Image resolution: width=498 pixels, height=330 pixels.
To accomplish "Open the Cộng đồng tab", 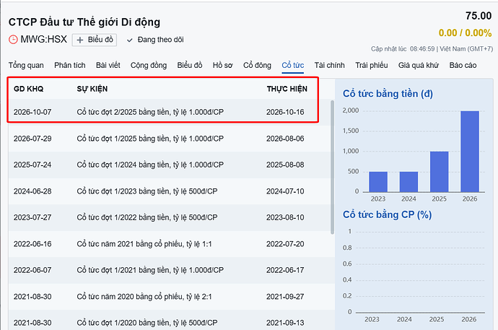I will click(149, 65).
